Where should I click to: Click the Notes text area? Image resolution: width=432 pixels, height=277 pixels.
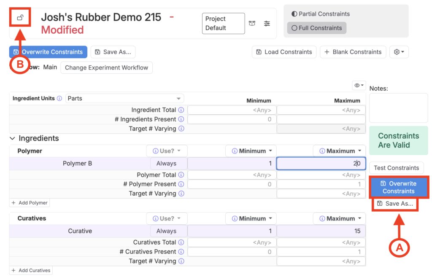[398, 108]
